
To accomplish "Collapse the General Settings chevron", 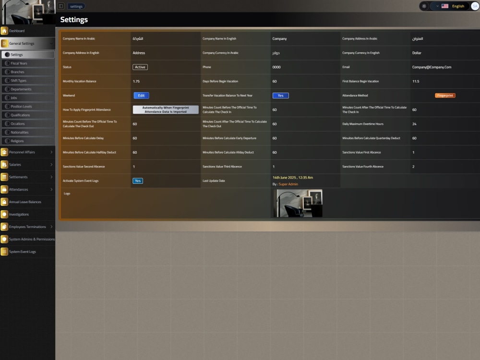I will pyautogui.click(x=51, y=44).
